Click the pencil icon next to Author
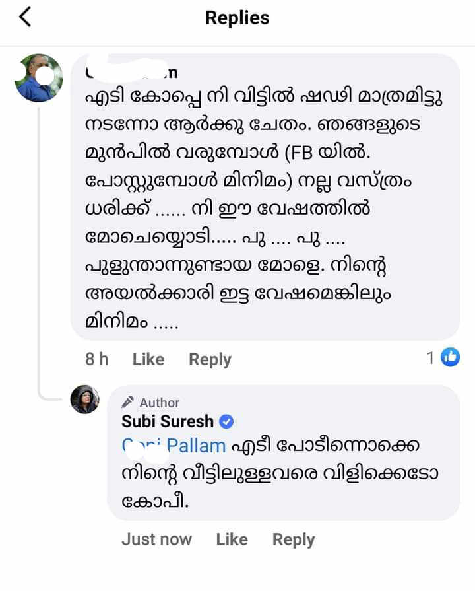The width and height of the screenshot is (475, 591). 129,402
